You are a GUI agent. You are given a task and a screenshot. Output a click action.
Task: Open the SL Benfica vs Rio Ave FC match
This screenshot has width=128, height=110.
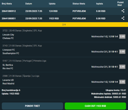(8, 67)
